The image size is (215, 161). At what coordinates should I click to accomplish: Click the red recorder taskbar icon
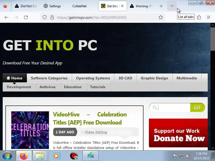74,156
